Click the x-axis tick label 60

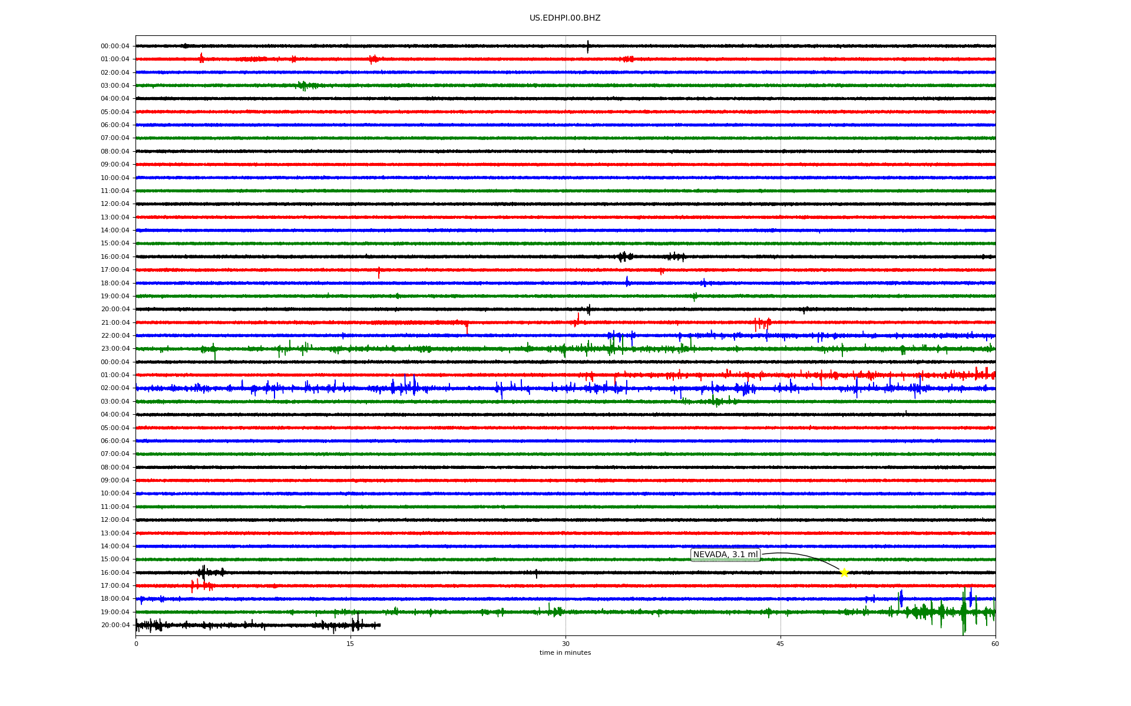[x=995, y=644]
